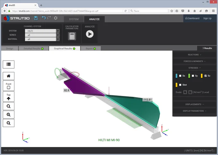Screen dimensions: 218x155
Task: Open calculation parameters calculator icon
Action: (x=72, y=36)
